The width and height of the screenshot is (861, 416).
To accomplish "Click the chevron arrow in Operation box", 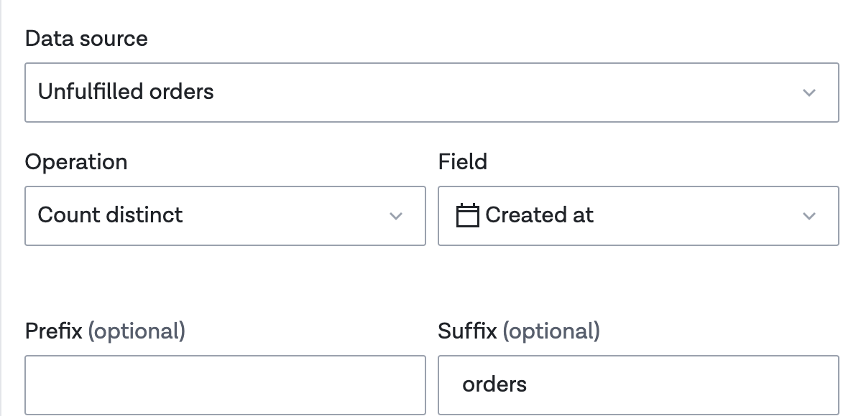I will coord(395,216).
